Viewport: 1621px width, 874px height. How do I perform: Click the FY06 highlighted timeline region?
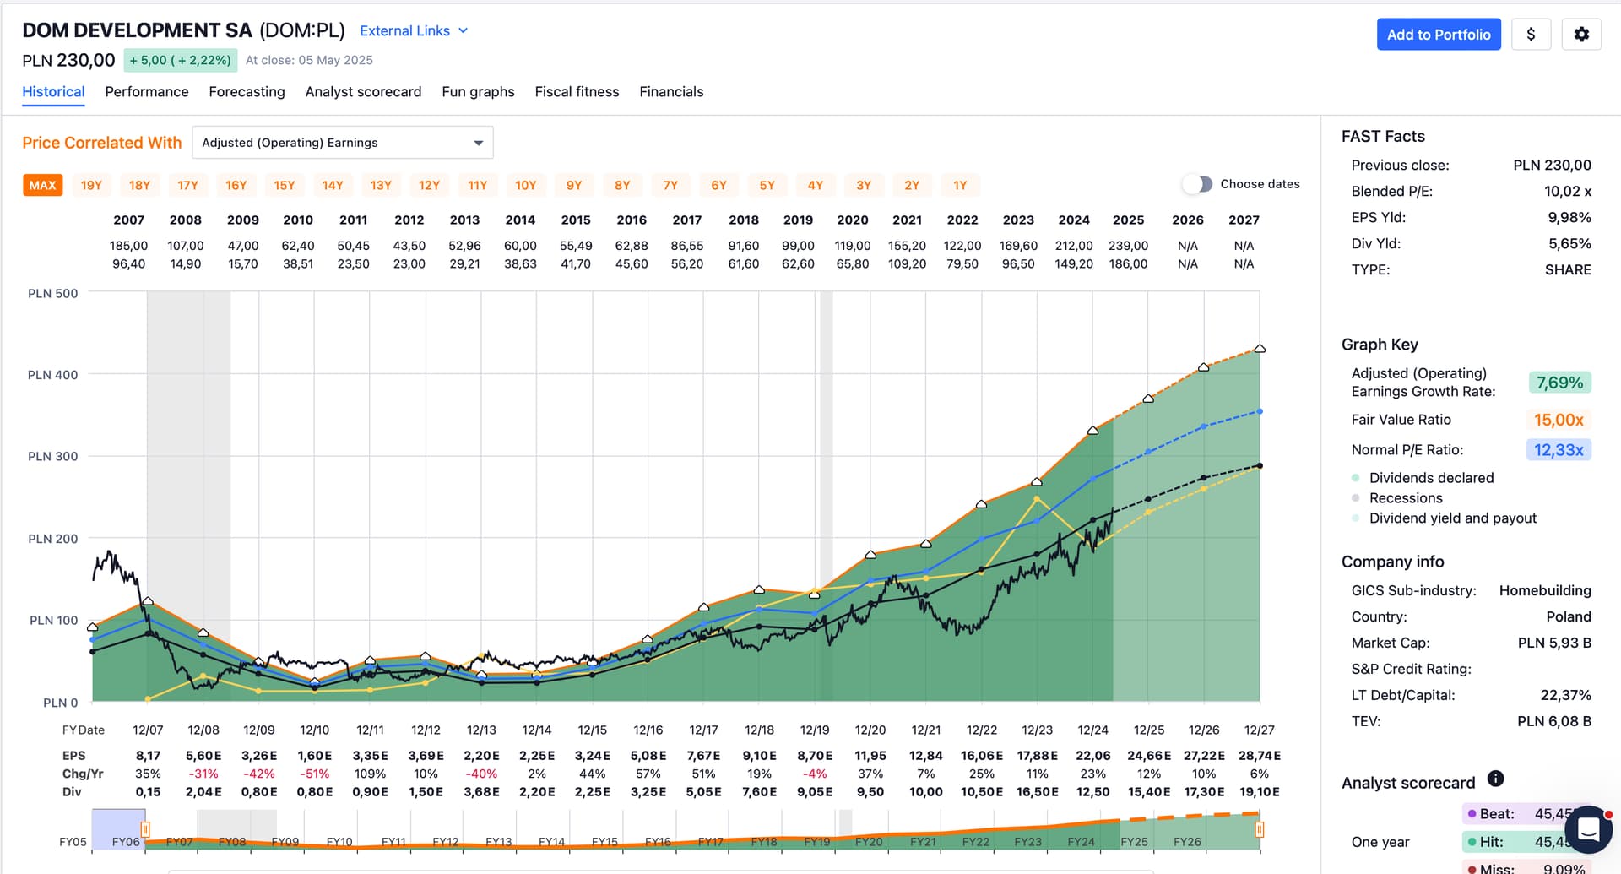[x=118, y=829]
